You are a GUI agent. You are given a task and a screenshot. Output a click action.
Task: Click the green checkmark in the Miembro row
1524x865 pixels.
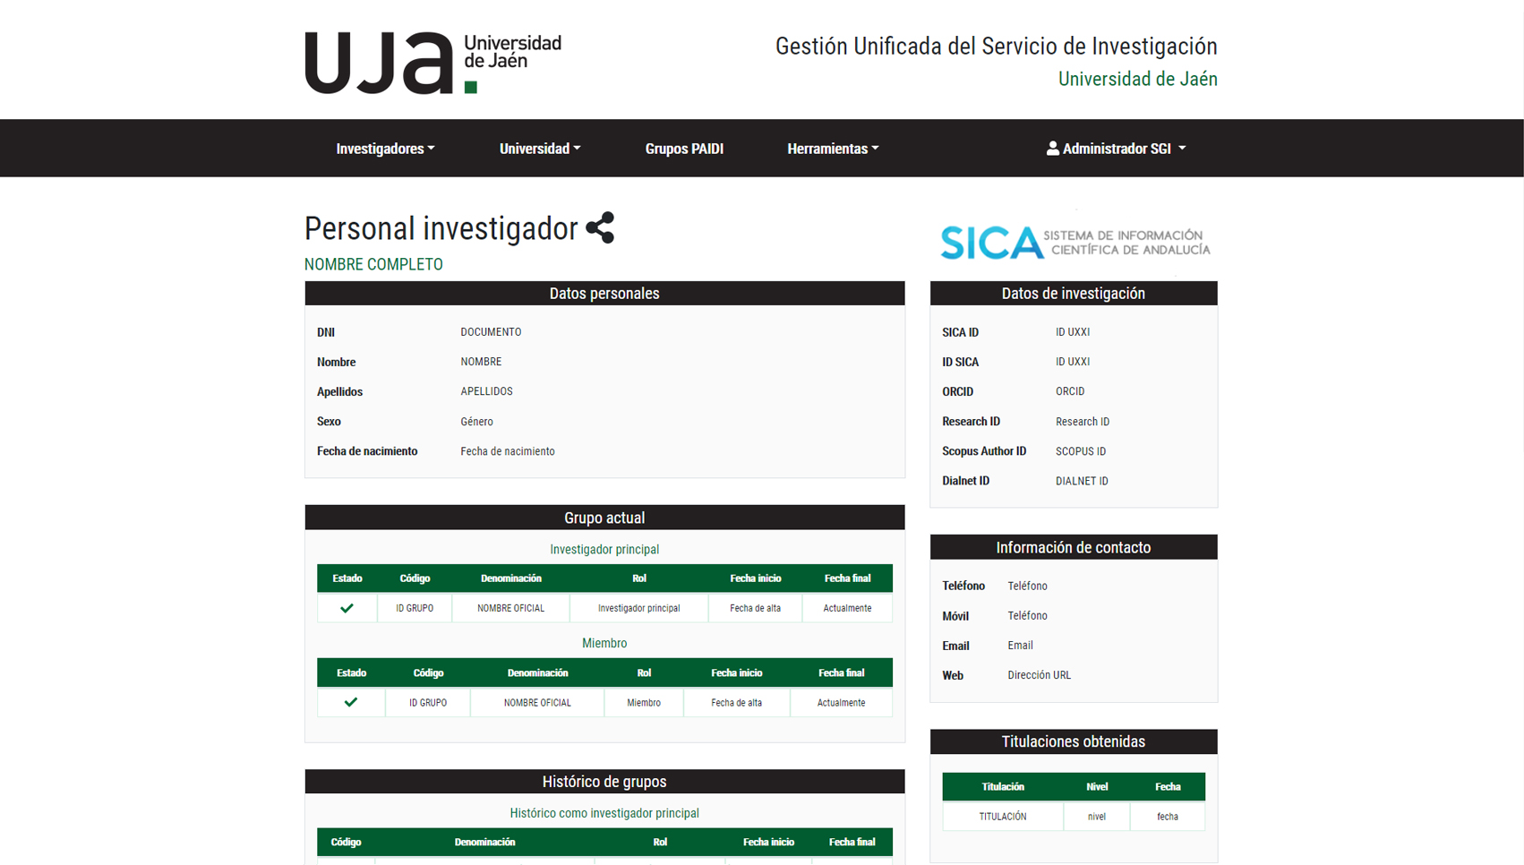pyautogui.click(x=351, y=702)
